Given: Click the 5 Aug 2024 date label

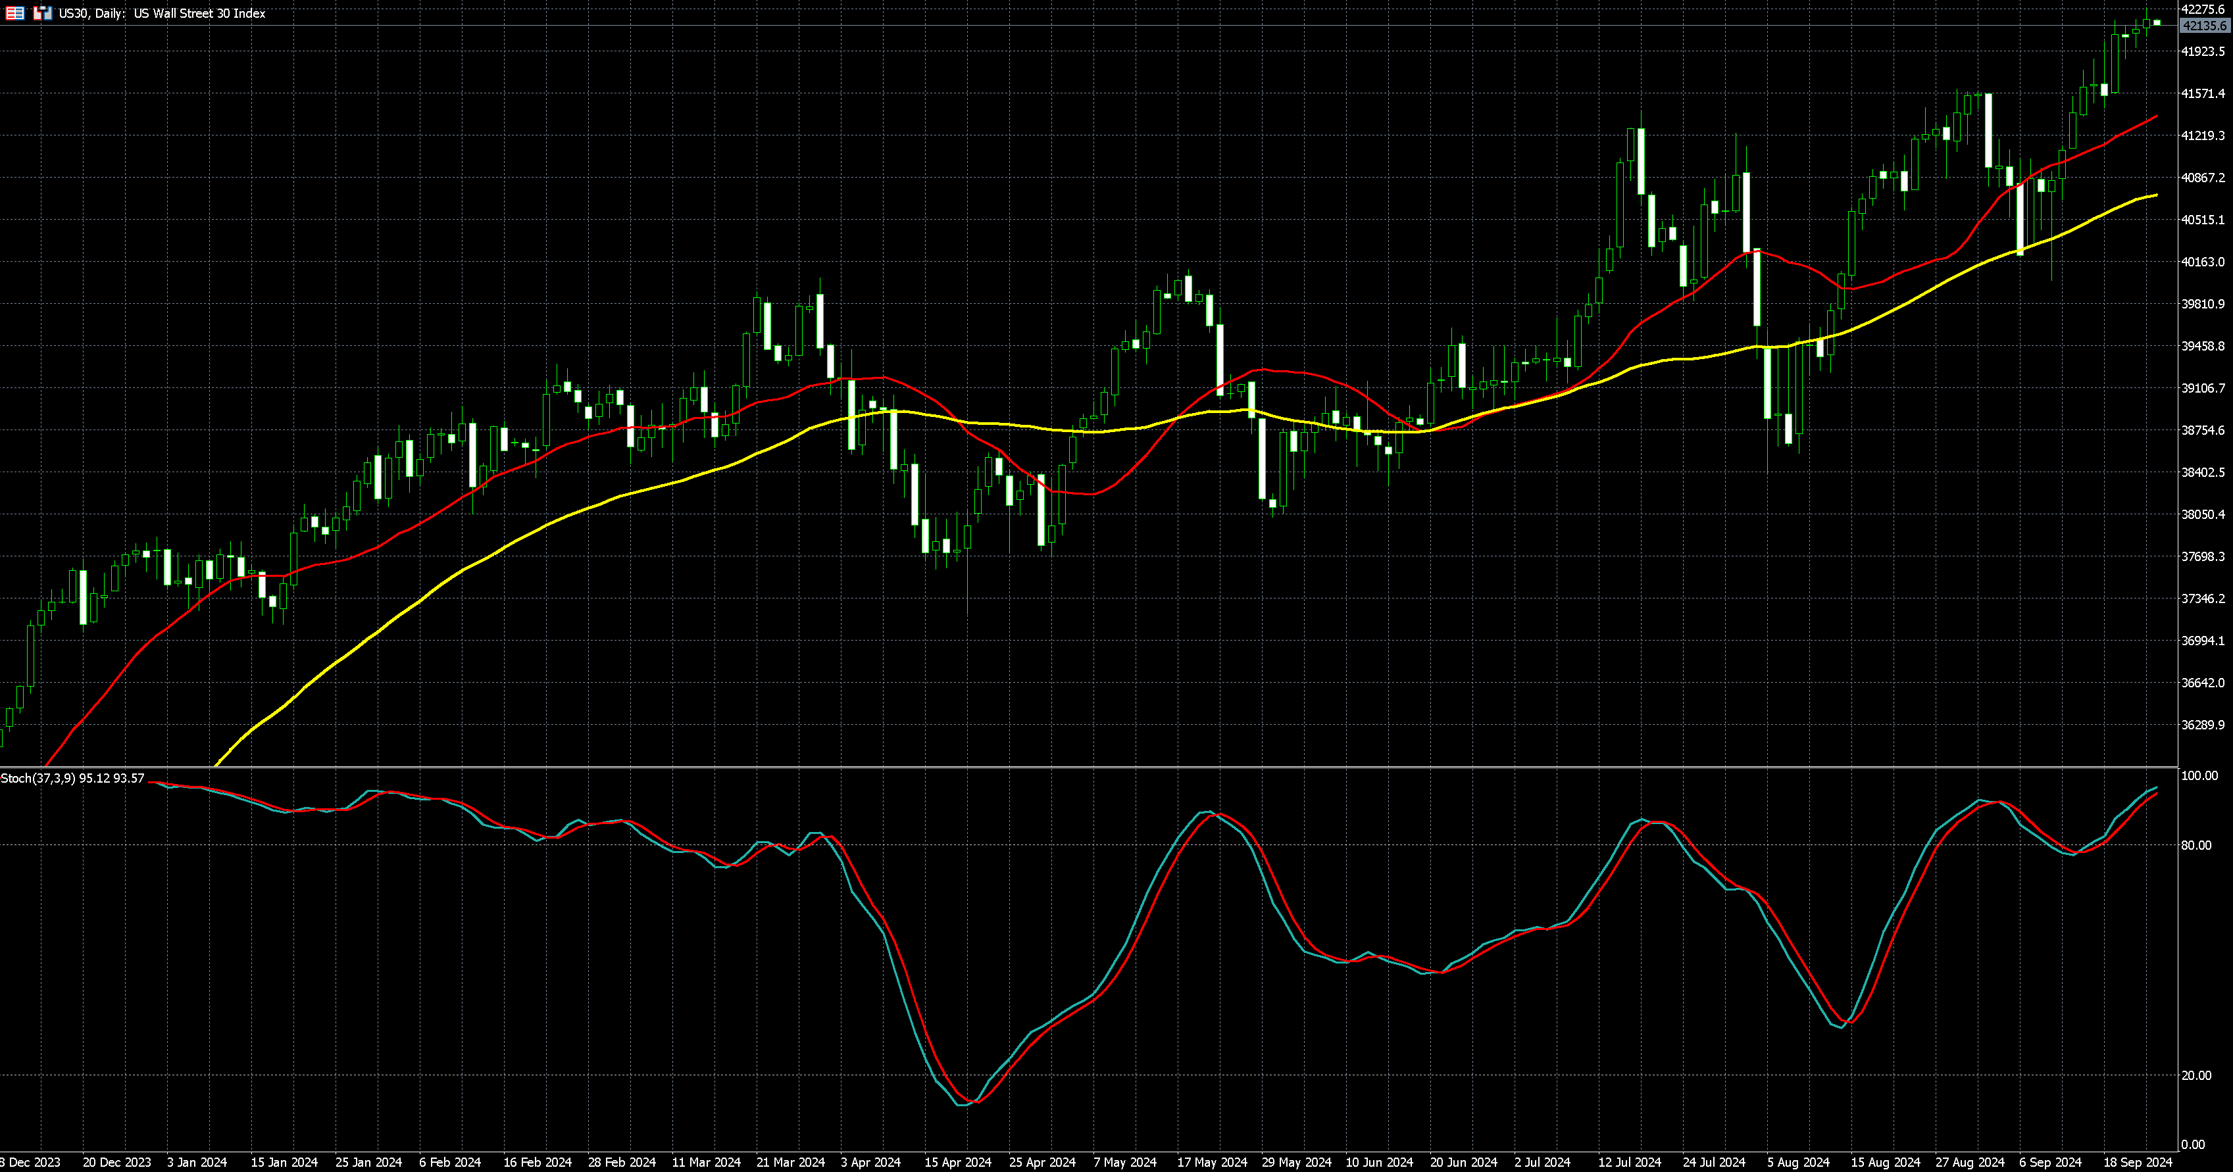Looking at the screenshot, I should (x=1798, y=1161).
